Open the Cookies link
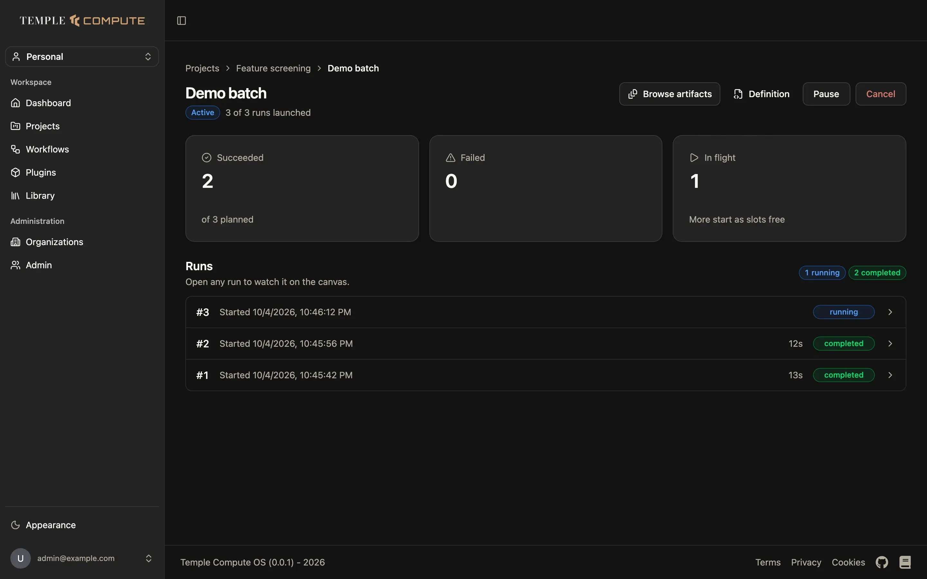927x579 pixels. click(x=848, y=562)
